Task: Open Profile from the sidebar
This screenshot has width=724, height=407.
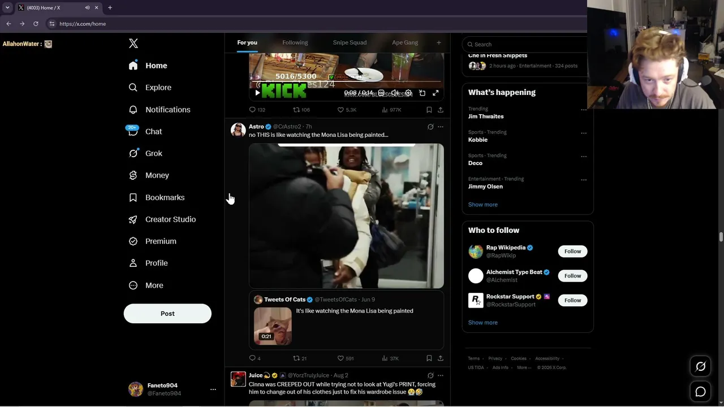Action: coord(148,263)
